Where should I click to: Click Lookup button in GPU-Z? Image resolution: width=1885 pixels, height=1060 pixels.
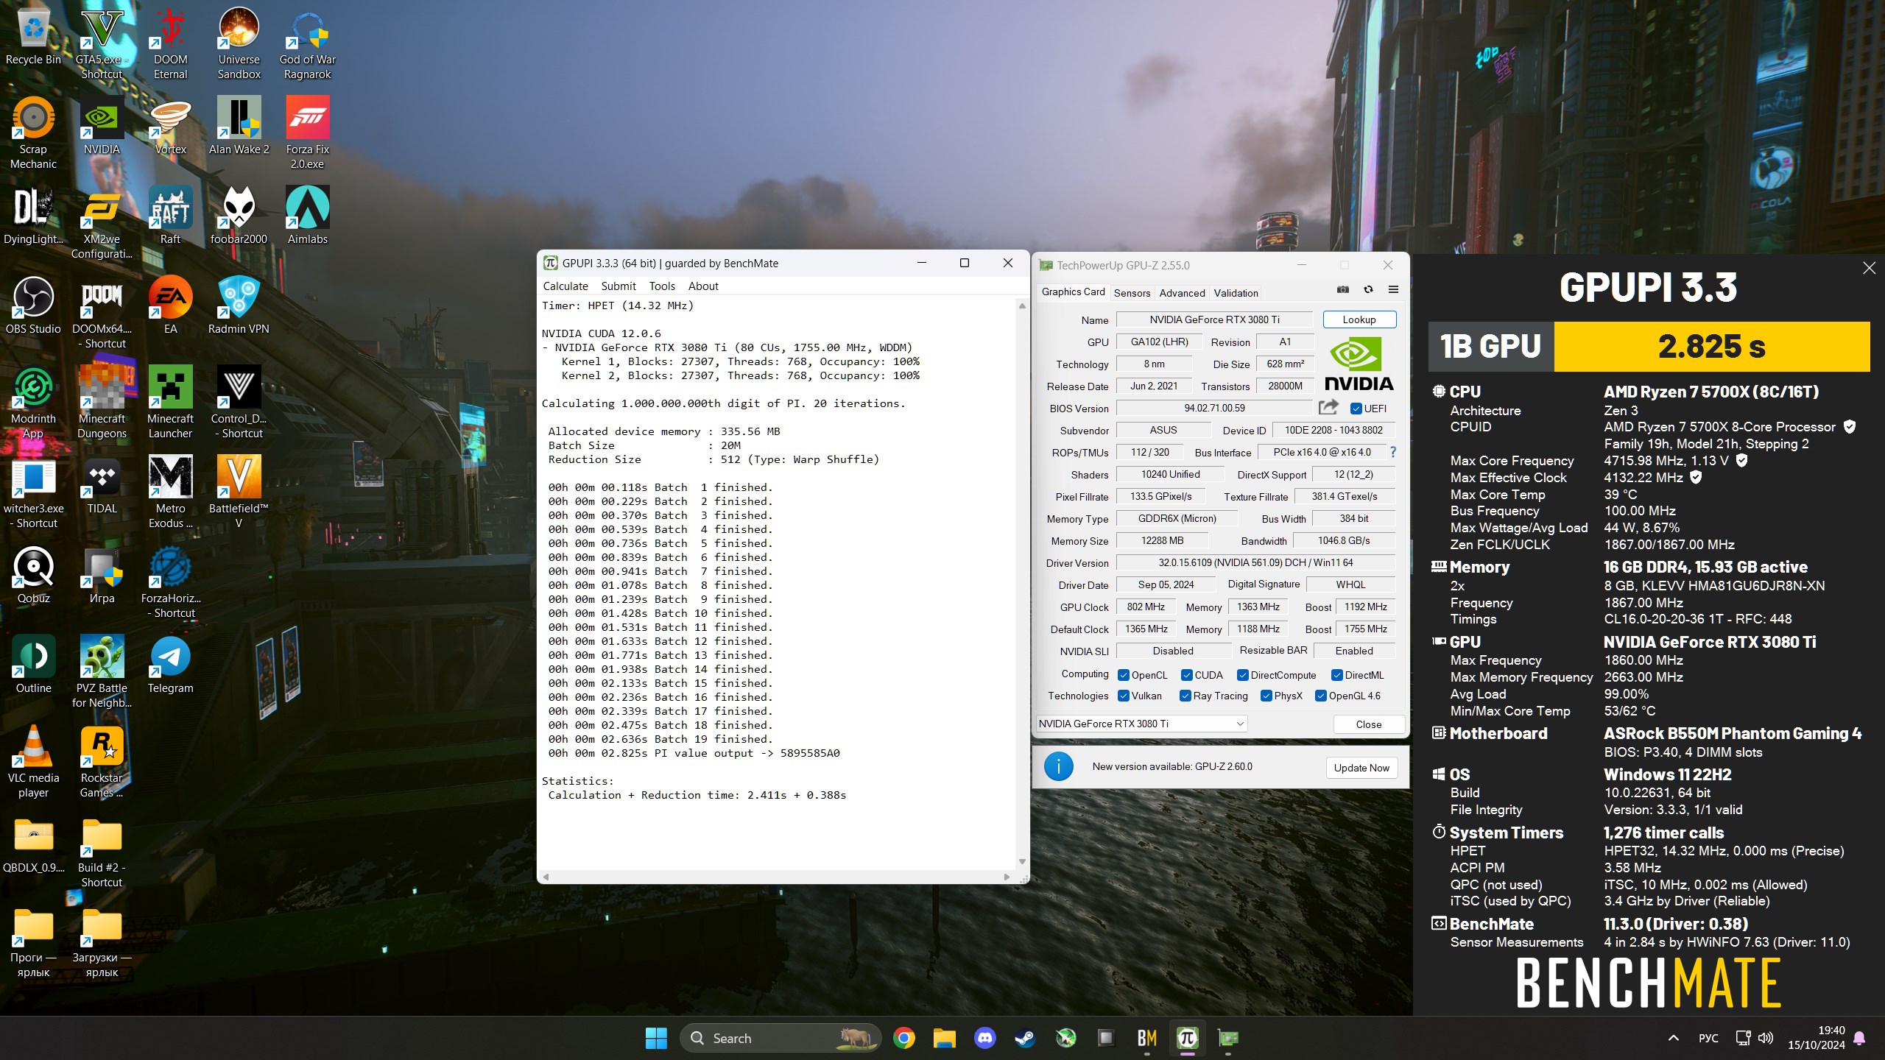1359,319
